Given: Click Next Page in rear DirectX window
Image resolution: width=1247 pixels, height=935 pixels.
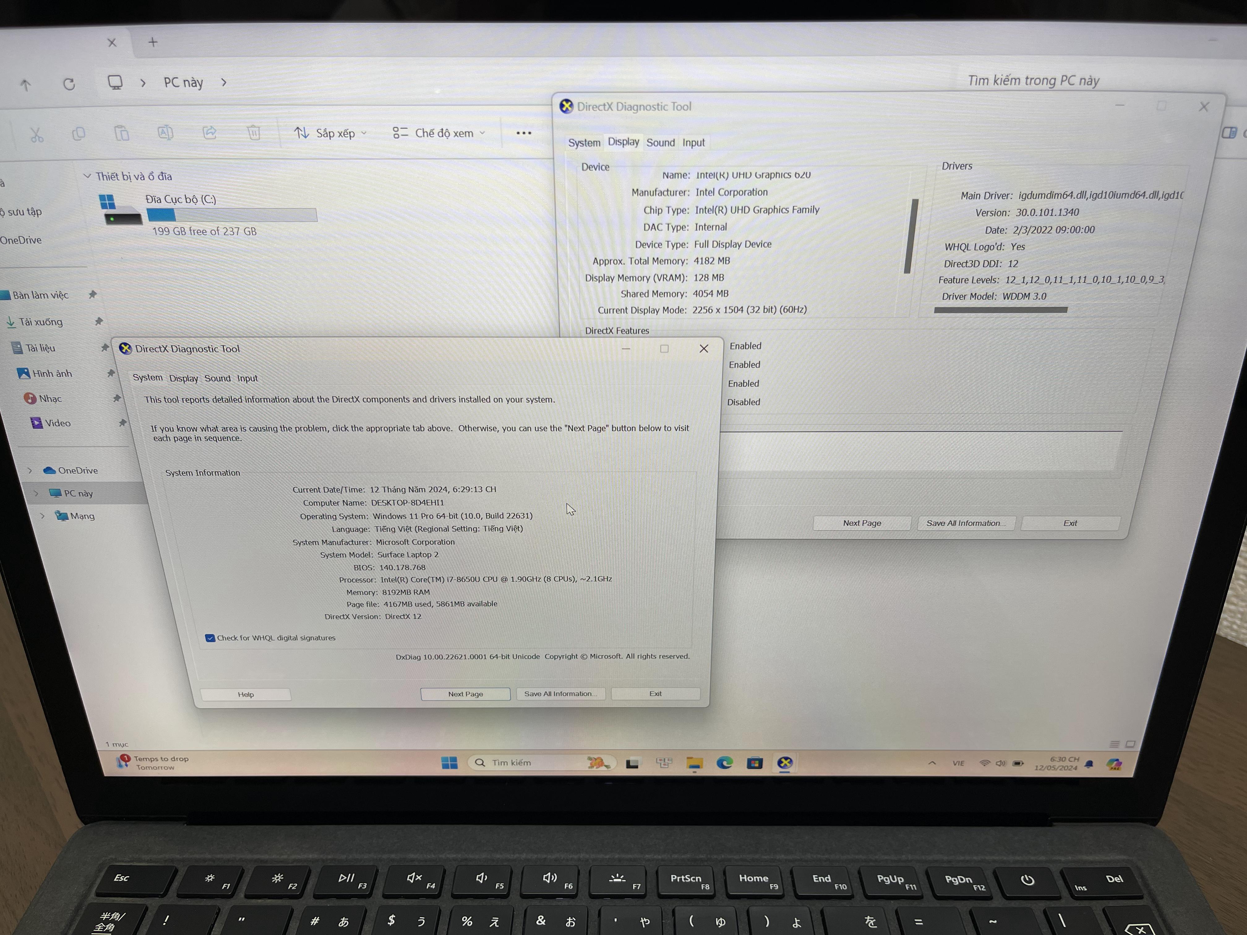Looking at the screenshot, I should click(x=862, y=523).
